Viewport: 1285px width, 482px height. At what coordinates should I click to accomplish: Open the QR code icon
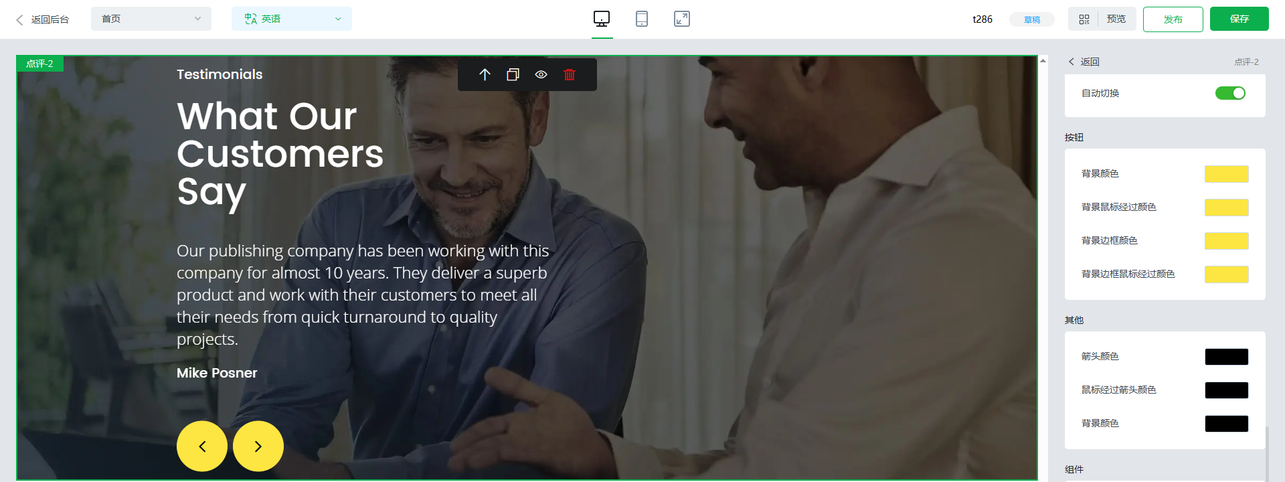[x=1084, y=19]
